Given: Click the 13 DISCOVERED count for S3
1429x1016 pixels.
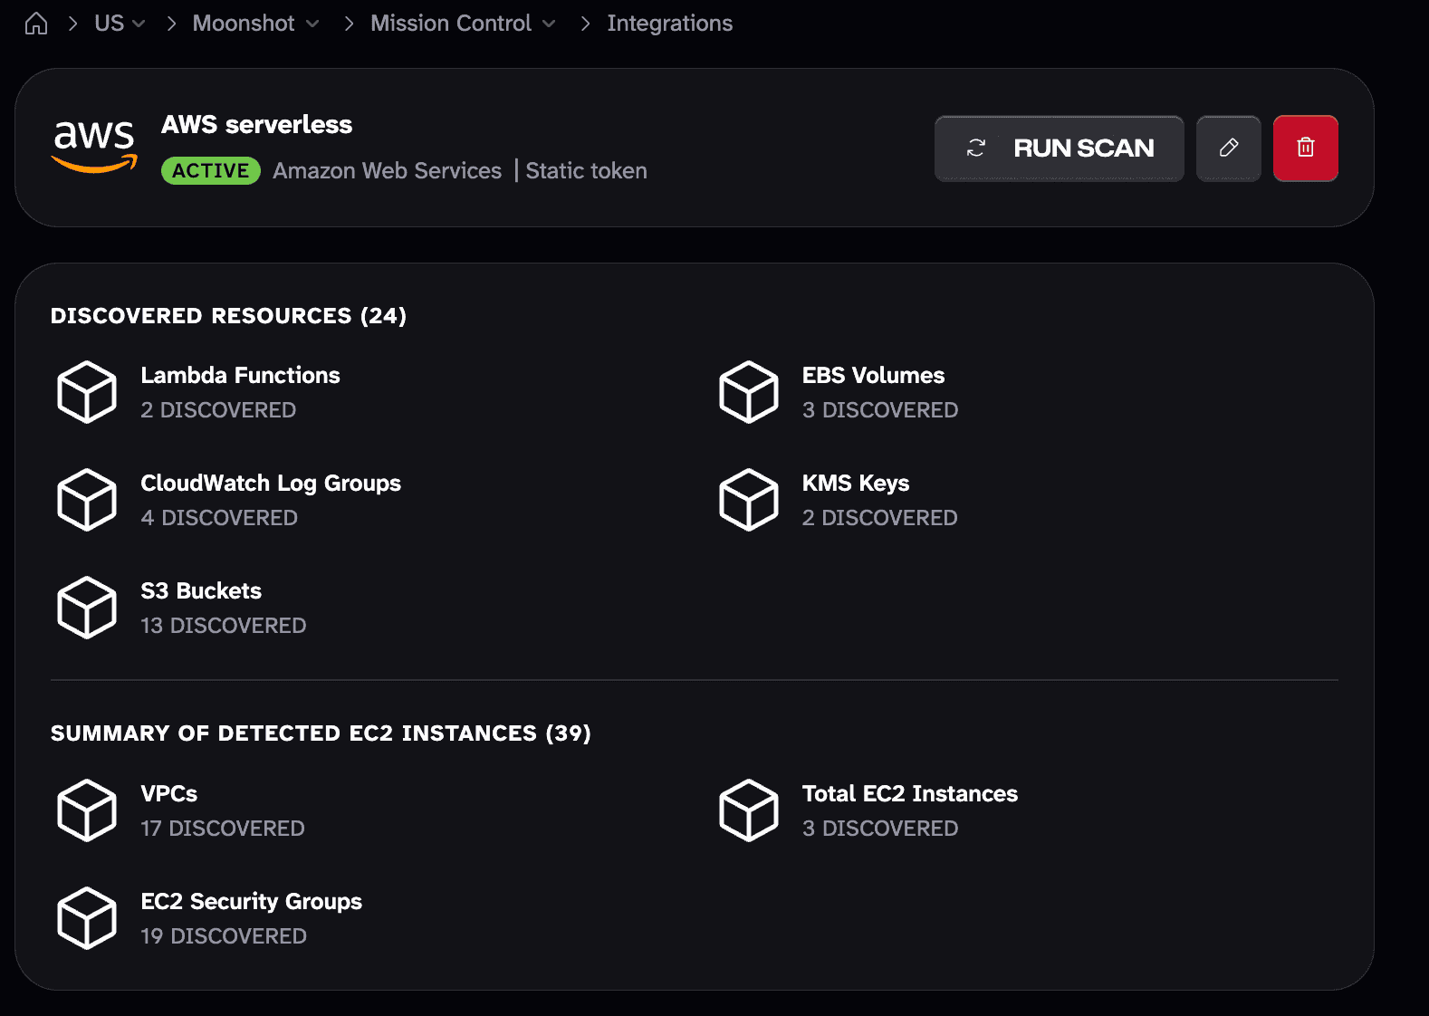Looking at the screenshot, I should 224,626.
